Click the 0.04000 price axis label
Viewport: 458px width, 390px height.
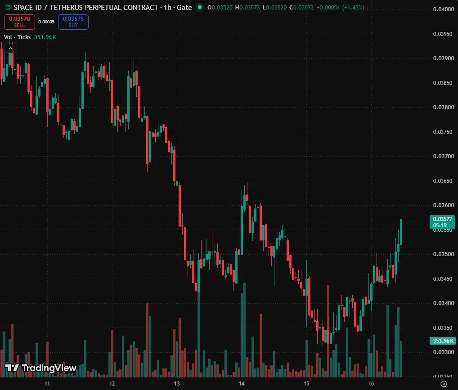(x=444, y=9)
